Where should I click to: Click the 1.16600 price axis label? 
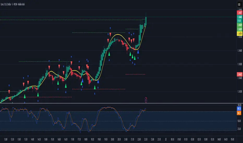pyautogui.click(x=240, y=50)
